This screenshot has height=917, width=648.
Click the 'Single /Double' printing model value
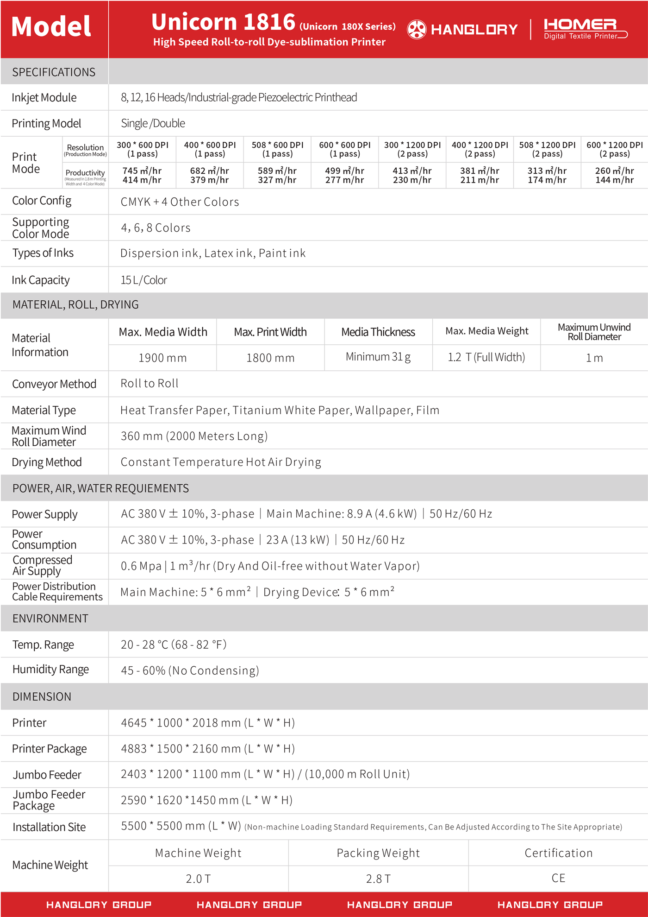[153, 123]
